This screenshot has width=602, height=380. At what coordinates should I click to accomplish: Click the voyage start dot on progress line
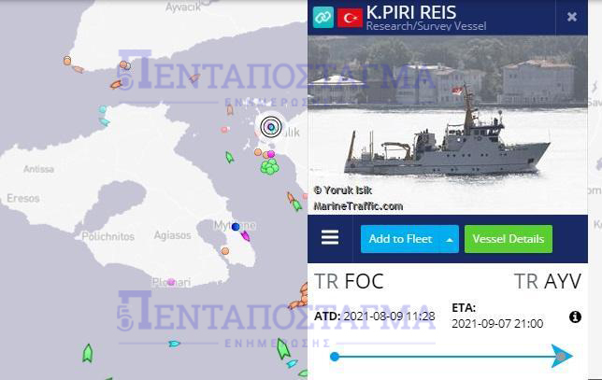coord(335,357)
